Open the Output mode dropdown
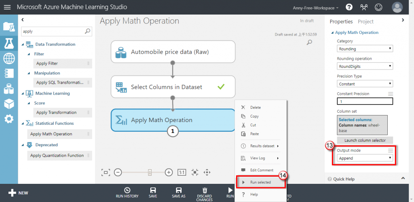The width and height of the screenshot is (414, 202). coord(365,158)
